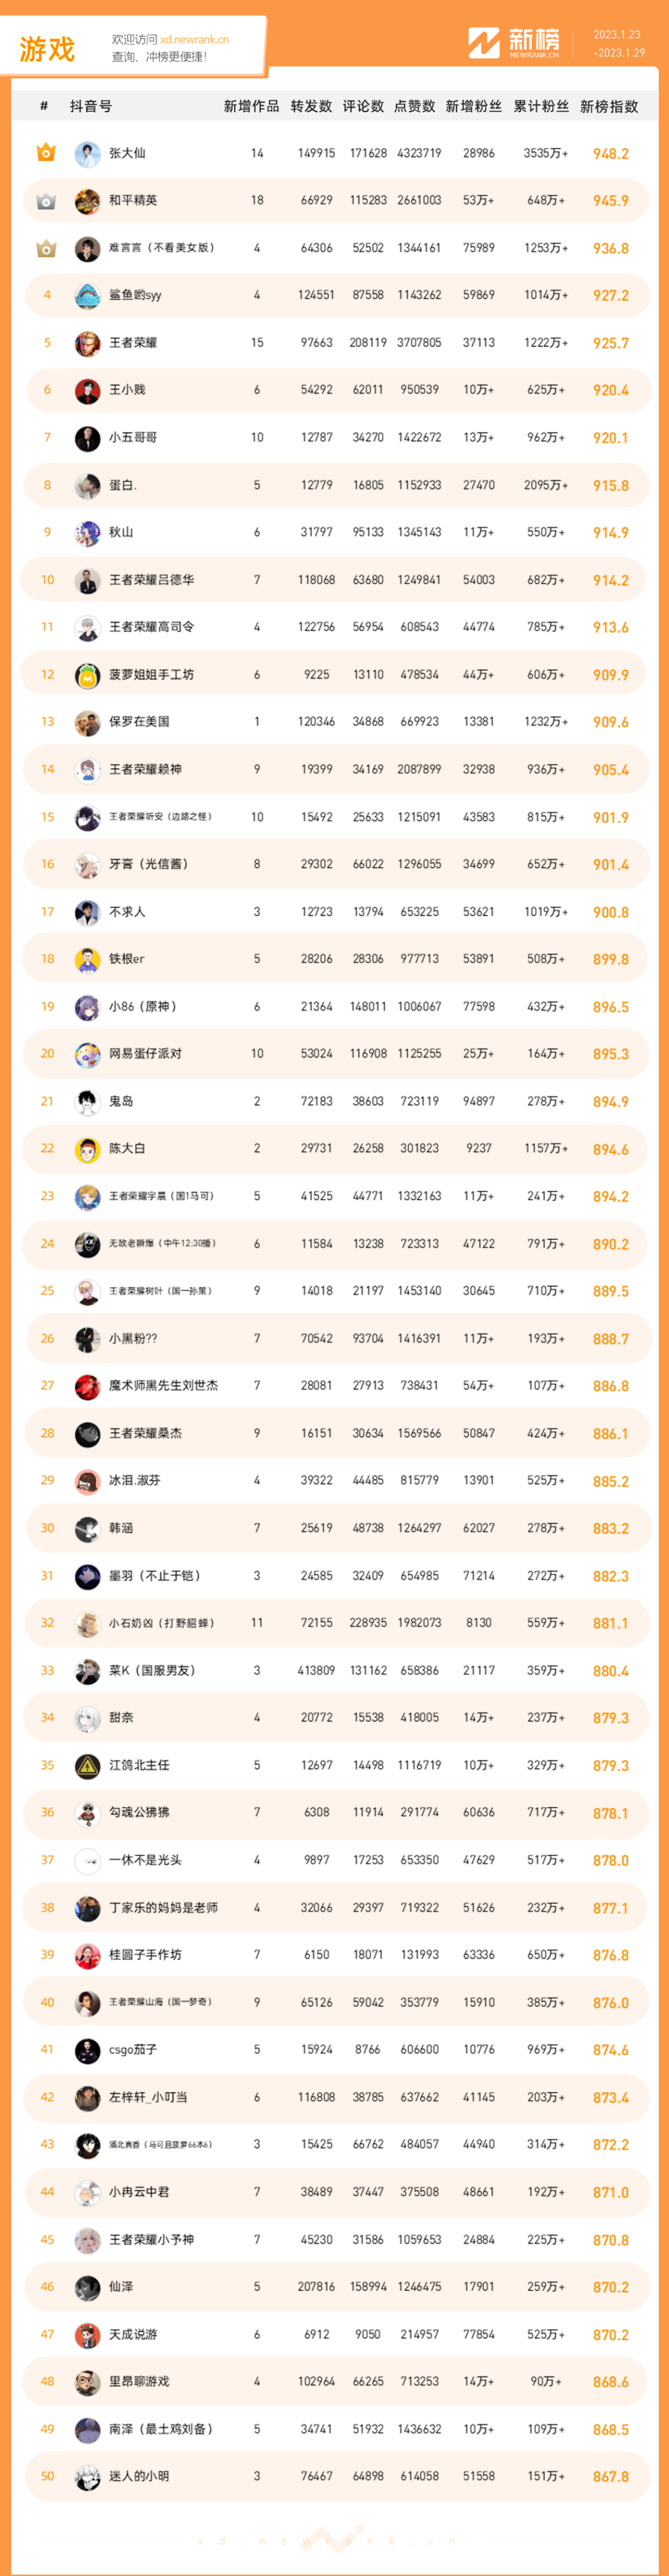Click the 累计粉丝 column header
This screenshot has width=669, height=2576.
[541, 106]
